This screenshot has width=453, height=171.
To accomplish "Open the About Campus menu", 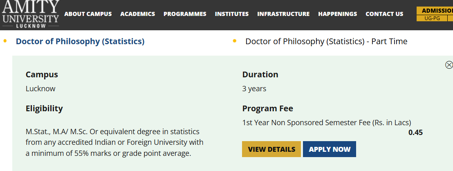I will click(x=88, y=14).
